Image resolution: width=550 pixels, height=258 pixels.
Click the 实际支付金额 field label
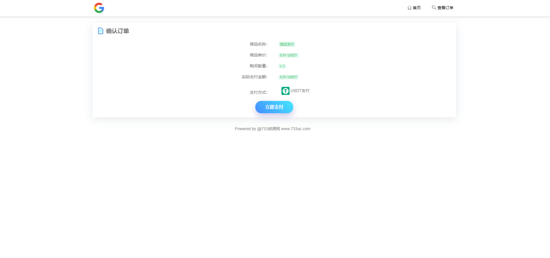255,77
